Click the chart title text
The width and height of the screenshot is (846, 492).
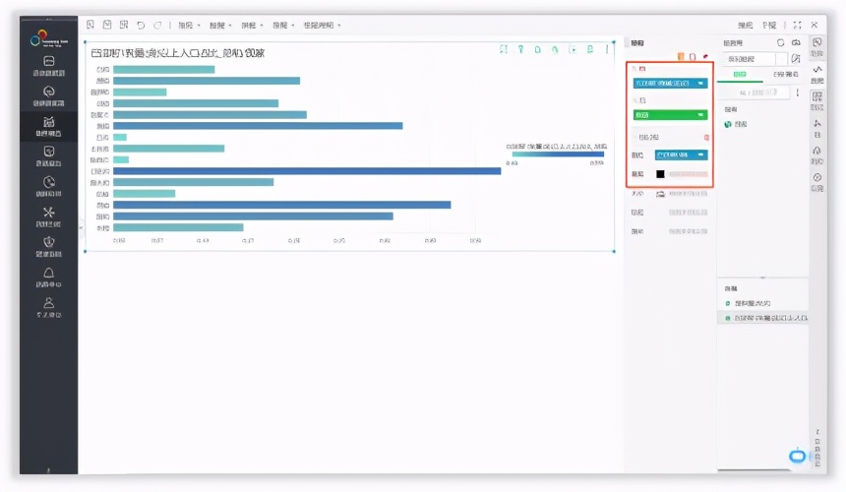(x=177, y=53)
